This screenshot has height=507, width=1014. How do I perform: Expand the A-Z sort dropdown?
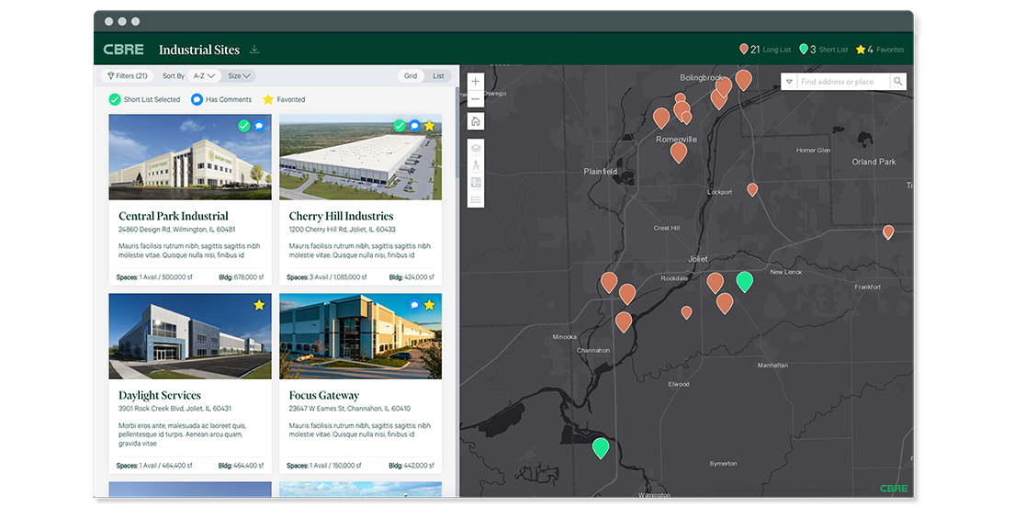pos(204,76)
